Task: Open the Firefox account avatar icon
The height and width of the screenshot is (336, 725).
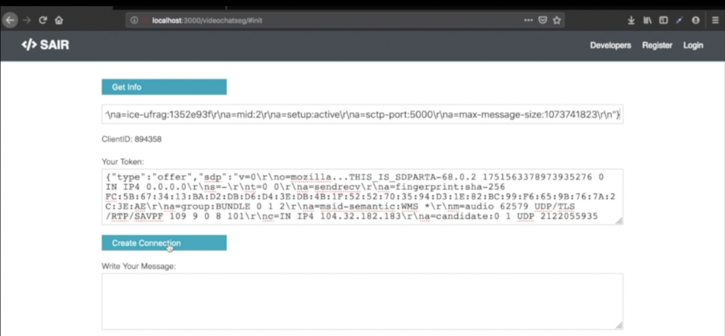Action: (x=696, y=20)
